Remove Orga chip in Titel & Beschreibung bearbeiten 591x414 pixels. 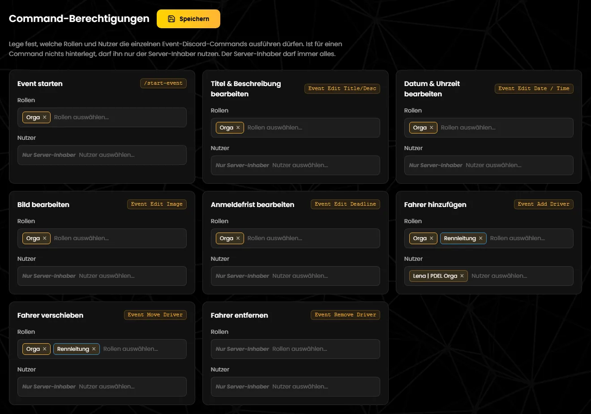[238, 128]
